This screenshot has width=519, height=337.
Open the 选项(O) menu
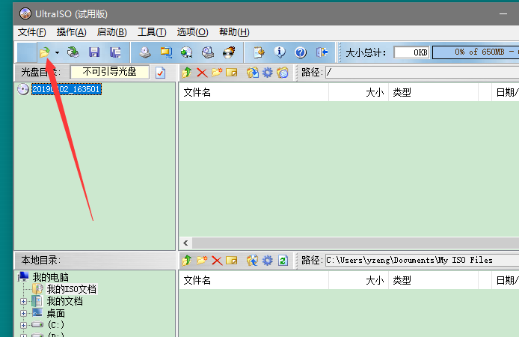pyautogui.click(x=193, y=32)
